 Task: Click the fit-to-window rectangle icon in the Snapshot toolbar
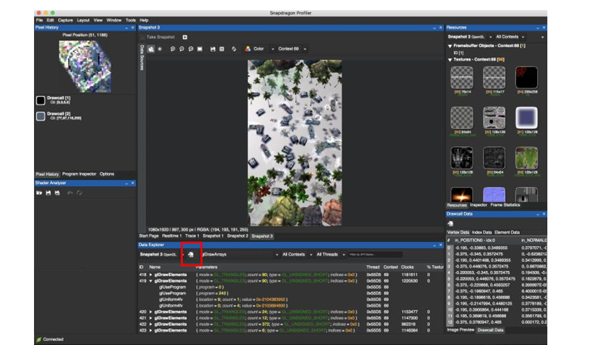pyautogui.click(x=200, y=49)
